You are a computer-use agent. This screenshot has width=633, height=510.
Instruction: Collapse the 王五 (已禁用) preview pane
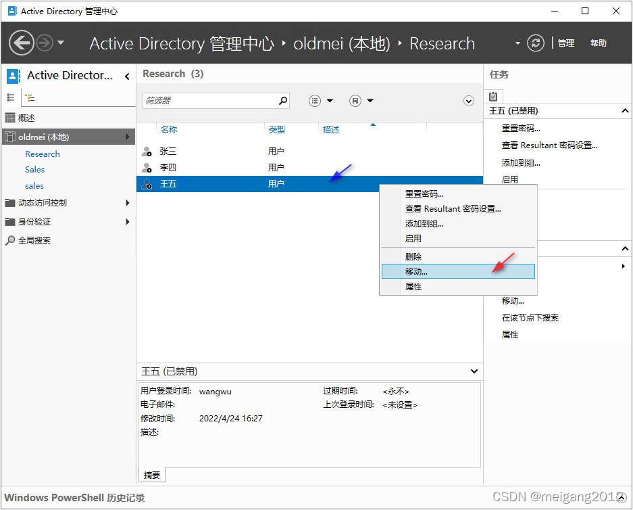[x=474, y=371]
